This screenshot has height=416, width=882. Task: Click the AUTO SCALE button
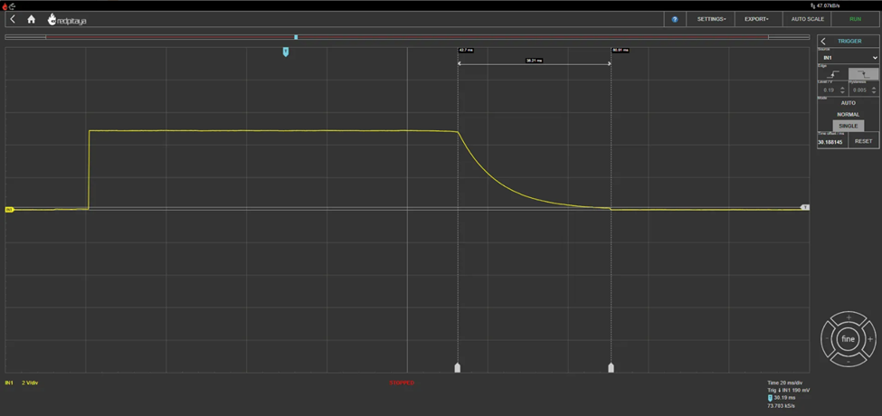click(808, 19)
